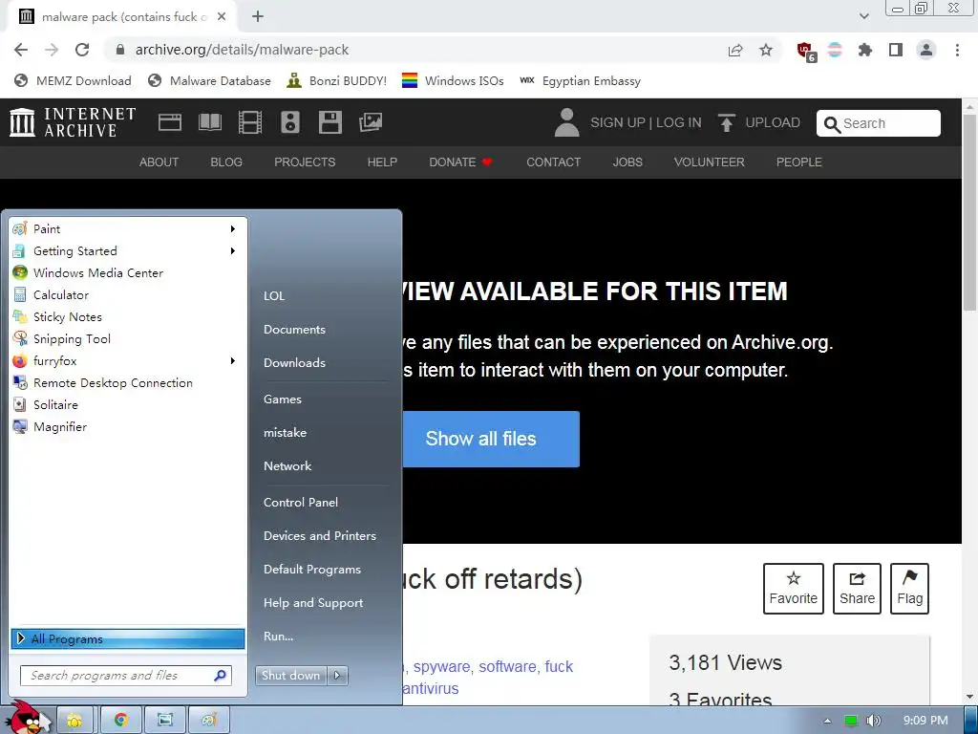Image resolution: width=978 pixels, height=734 pixels.
Task: Click the share page icon in address bar
Action: pyautogui.click(x=735, y=51)
